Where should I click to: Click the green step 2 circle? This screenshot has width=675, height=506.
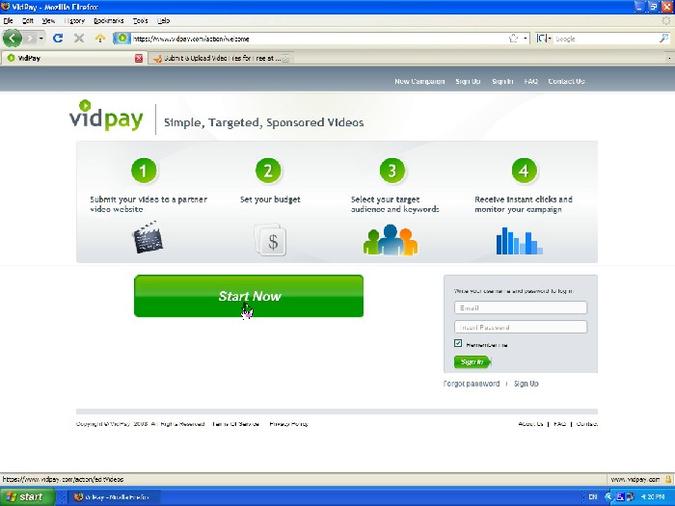coord(268,171)
